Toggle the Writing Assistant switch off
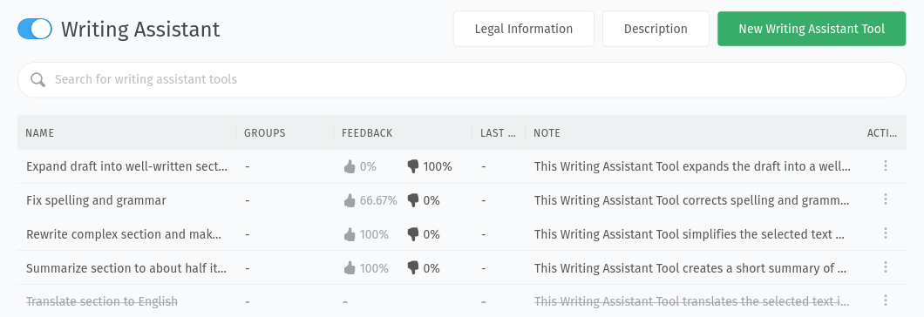The image size is (924, 317). point(35,29)
